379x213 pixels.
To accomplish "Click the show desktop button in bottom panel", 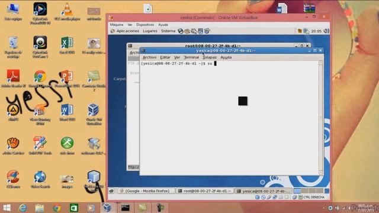I will click(x=111, y=191).
